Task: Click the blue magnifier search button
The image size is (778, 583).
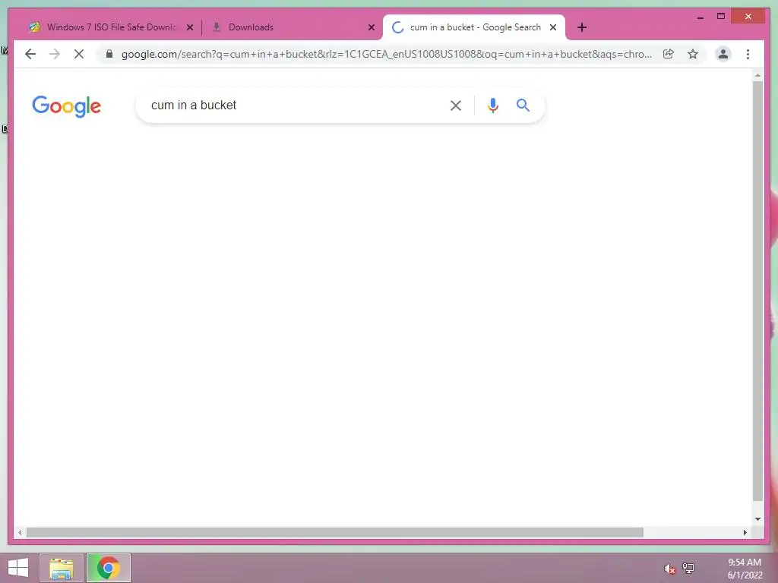Action: (x=523, y=105)
